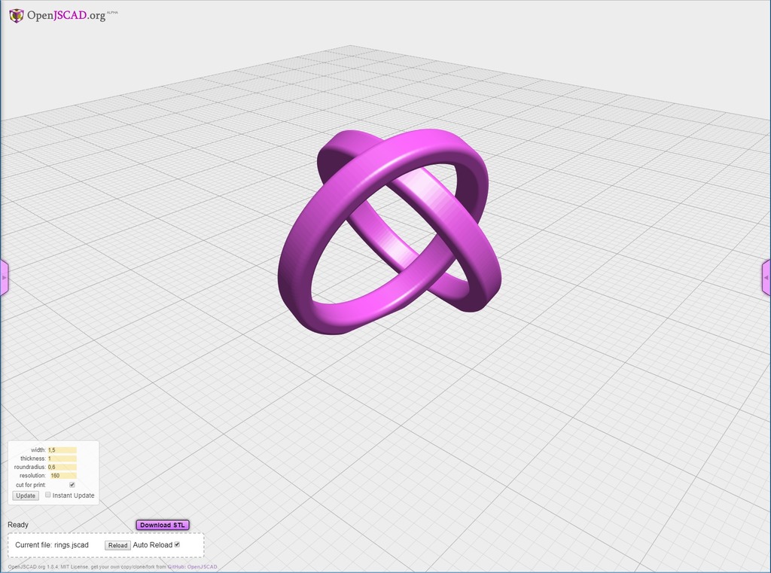Click the OpenJSCAD logo icon
The width and height of the screenshot is (771, 573).
point(17,16)
